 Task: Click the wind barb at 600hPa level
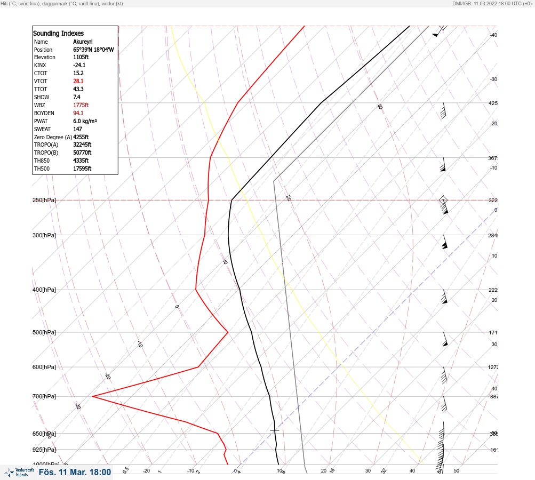coord(444,375)
